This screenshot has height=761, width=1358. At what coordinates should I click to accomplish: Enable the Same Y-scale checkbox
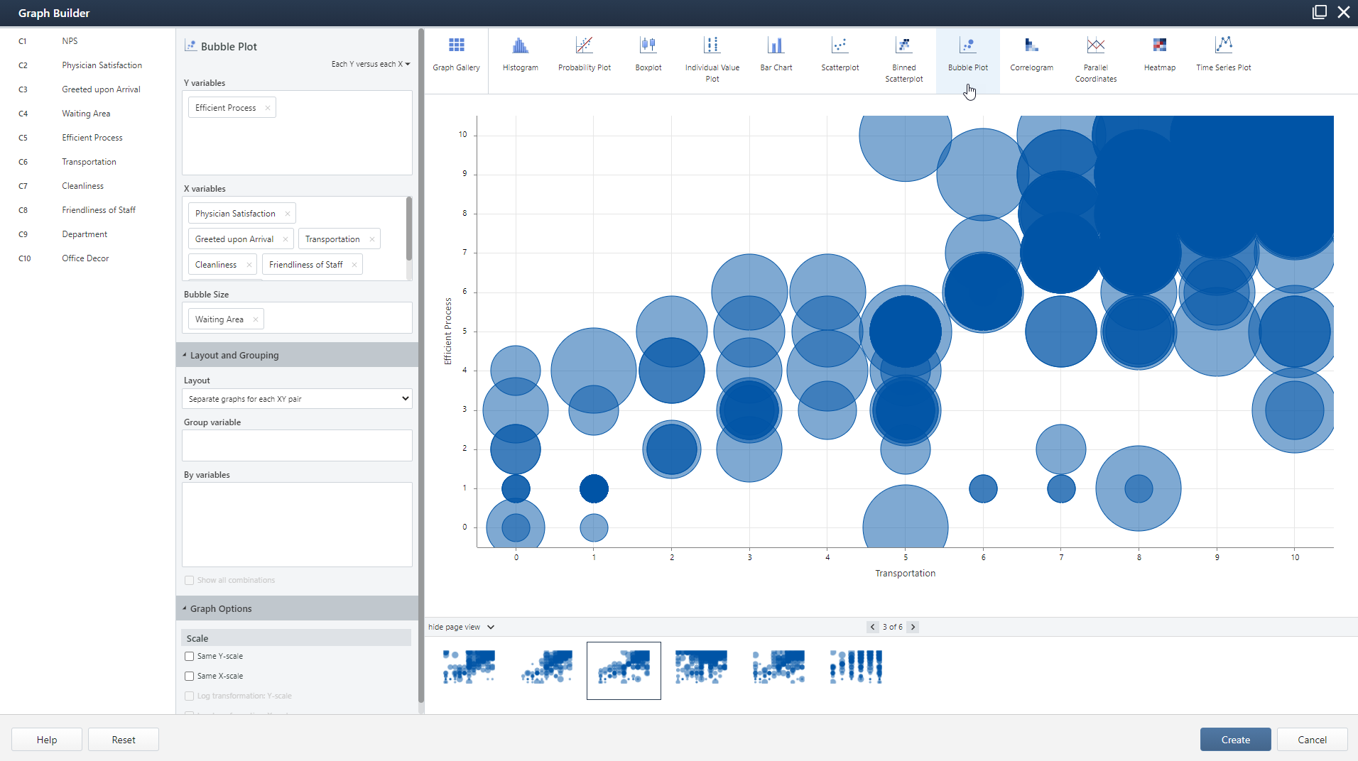[x=189, y=657]
